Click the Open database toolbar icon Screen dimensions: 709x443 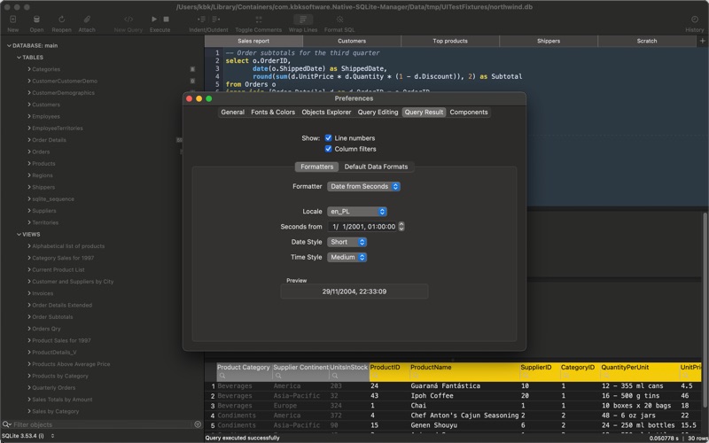tap(36, 19)
